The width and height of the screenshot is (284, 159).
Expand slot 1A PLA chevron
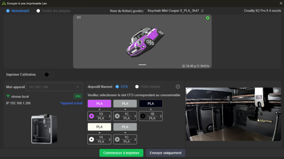pyautogui.click(x=109, y=139)
